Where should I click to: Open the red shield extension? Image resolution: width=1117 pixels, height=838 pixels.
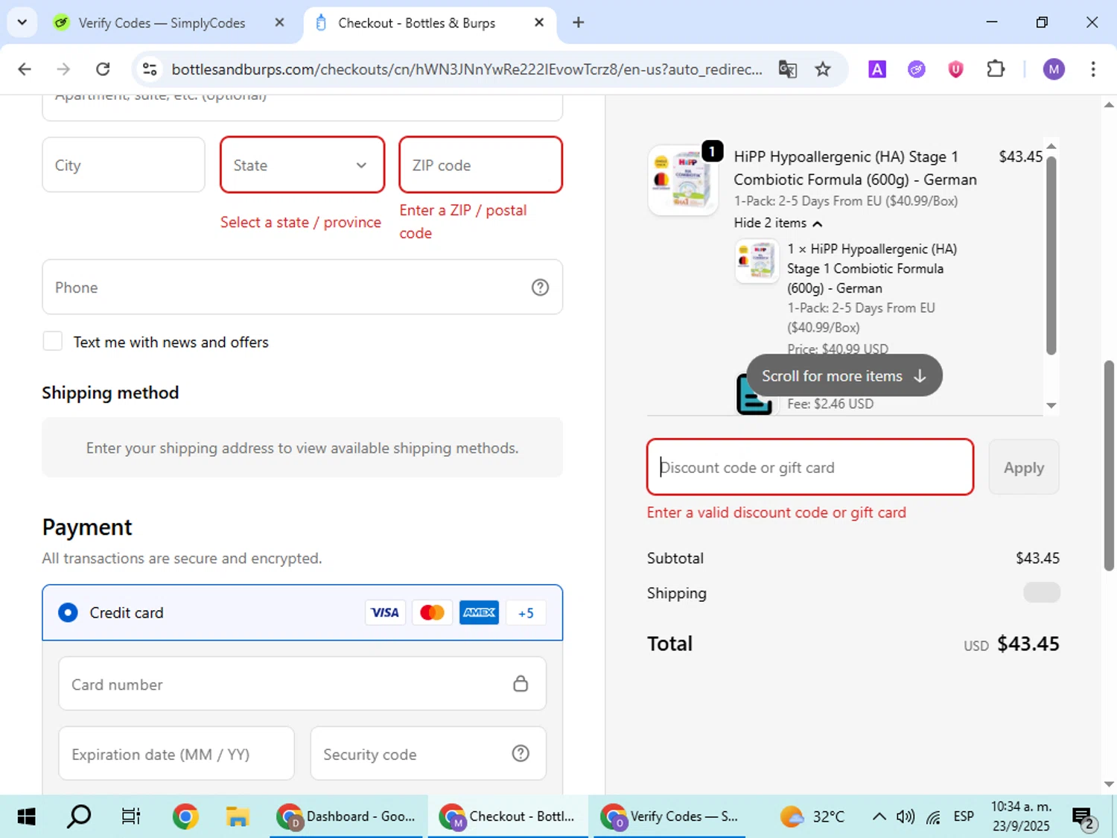pos(955,69)
